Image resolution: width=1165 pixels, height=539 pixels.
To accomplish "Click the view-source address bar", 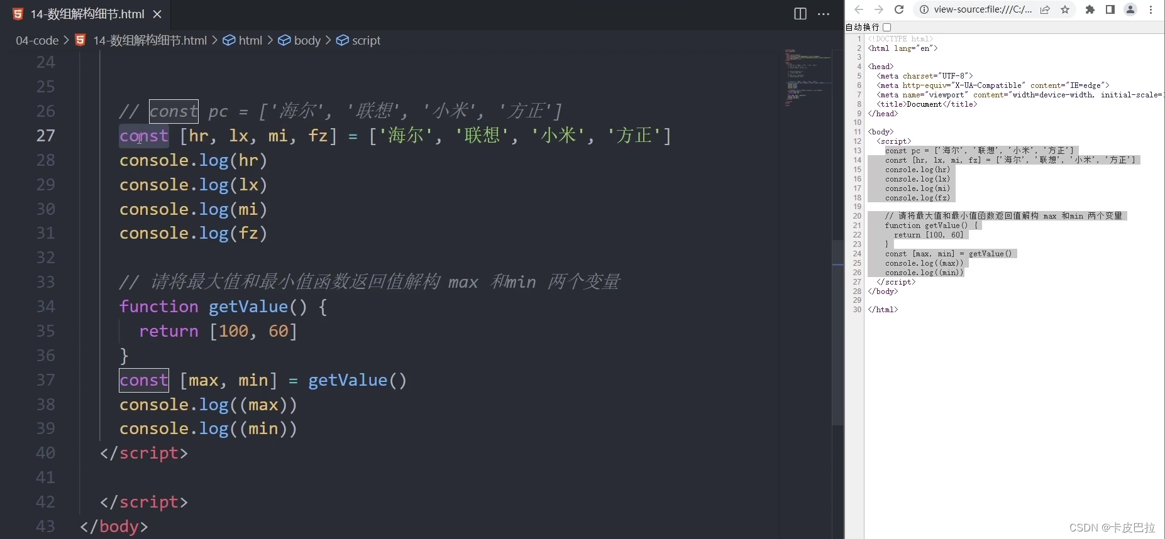I will (982, 9).
